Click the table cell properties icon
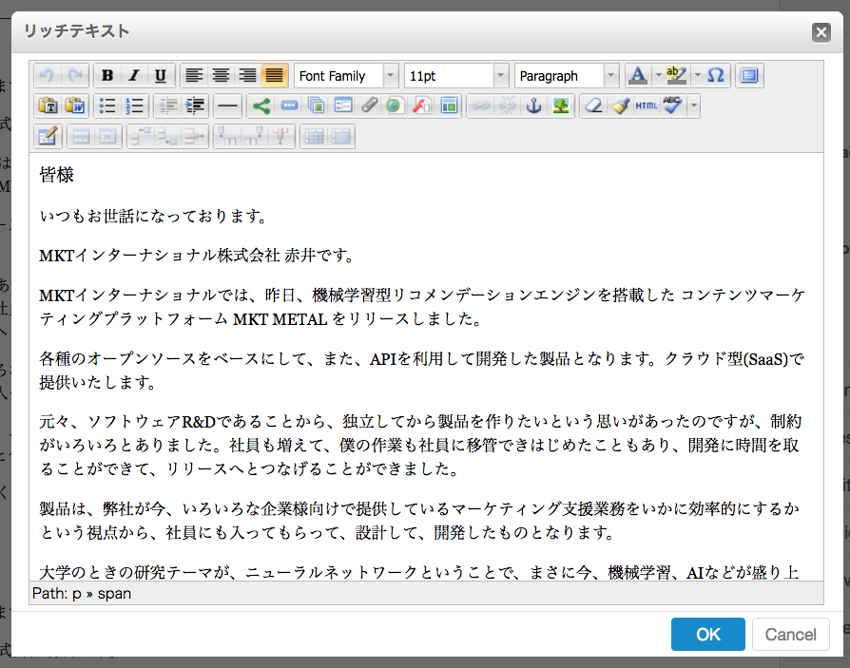The height and width of the screenshot is (668, 850). pos(107,136)
